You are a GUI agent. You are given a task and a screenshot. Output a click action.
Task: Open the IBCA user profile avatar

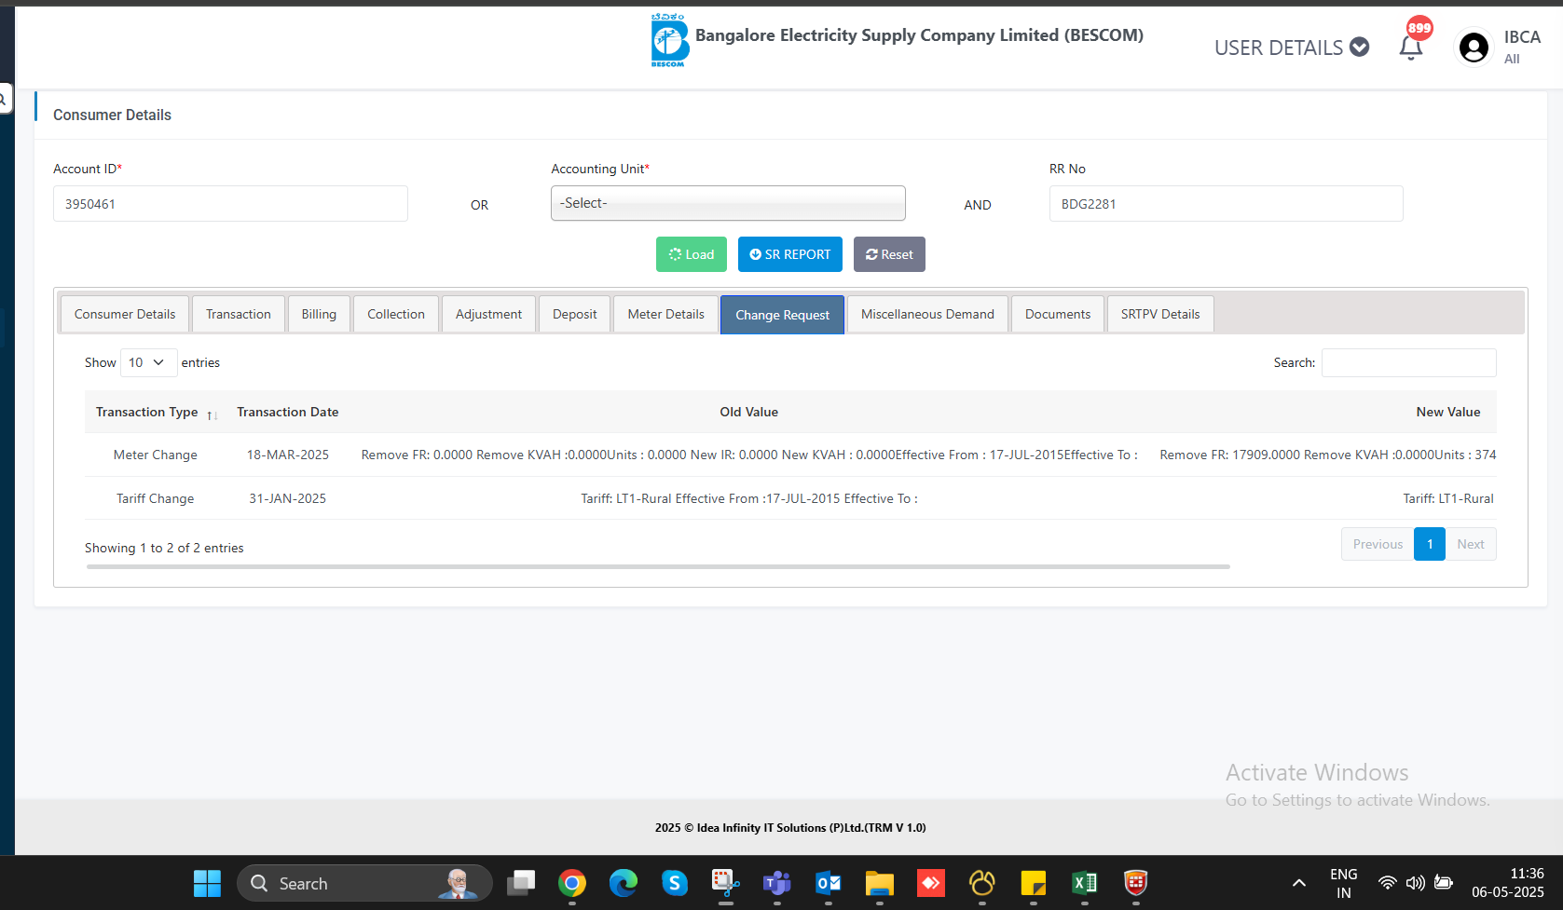pos(1474,47)
